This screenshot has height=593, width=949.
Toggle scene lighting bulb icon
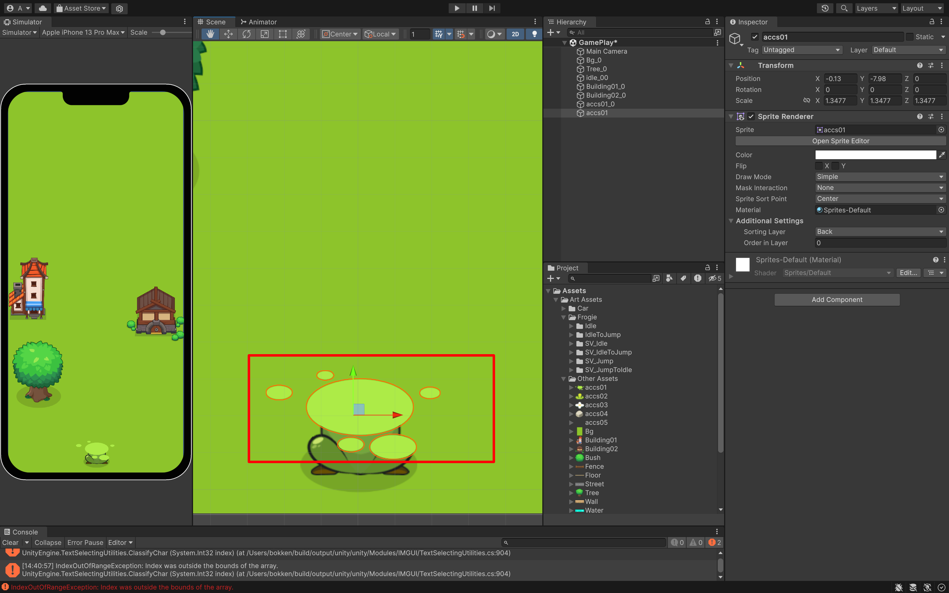tap(534, 34)
